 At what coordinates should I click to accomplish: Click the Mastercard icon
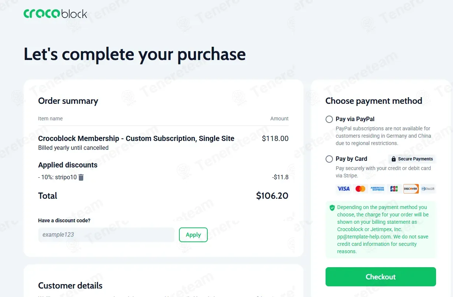[360, 189]
